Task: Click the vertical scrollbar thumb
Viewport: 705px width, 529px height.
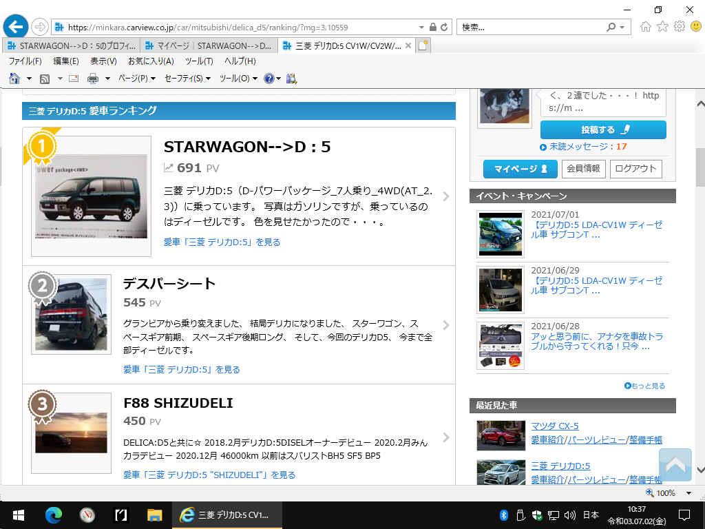Action: point(700,167)
